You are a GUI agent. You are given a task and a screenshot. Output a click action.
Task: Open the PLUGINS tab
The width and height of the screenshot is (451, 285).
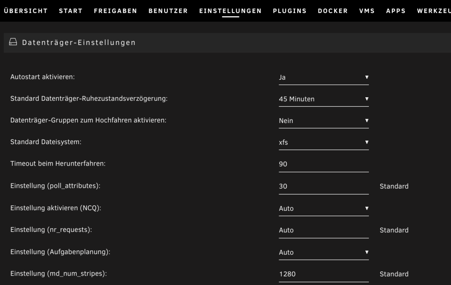(290, 11)
